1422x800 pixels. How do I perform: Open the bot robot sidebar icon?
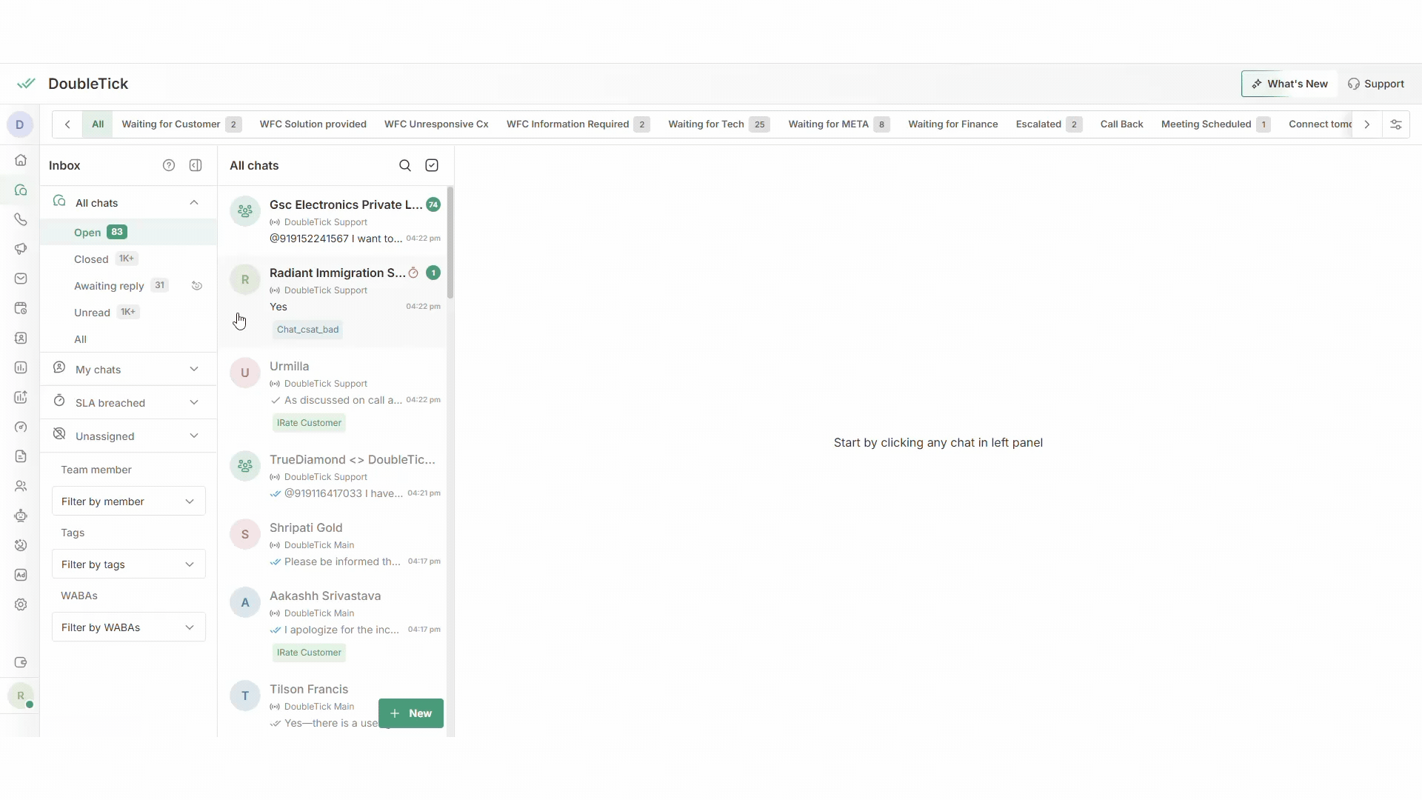tap(21, 516)
